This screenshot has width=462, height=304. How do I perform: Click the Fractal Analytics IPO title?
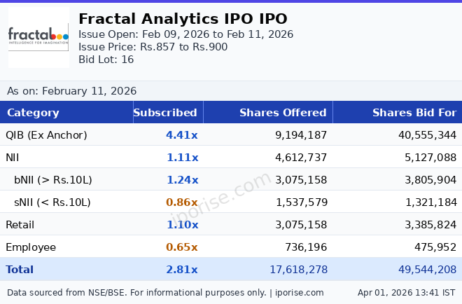pyautogui.click(x=183, y=19)
